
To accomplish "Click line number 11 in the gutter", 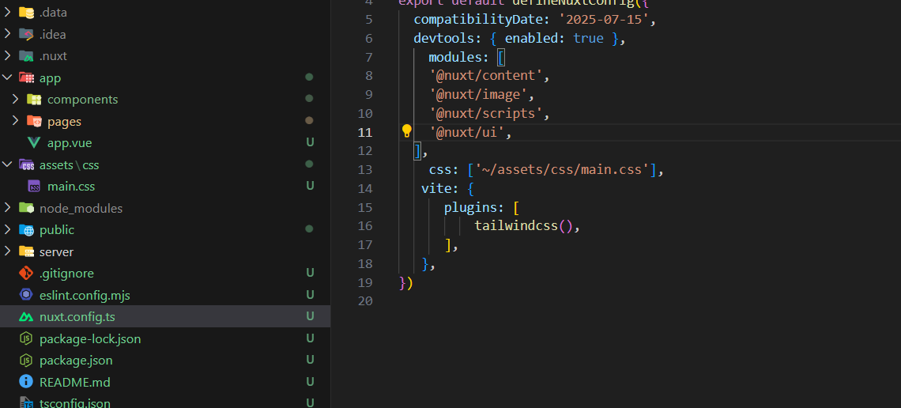I will (x=365, y=132).
